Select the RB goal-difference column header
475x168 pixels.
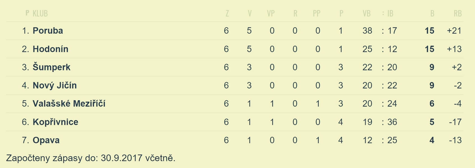coord(458,13)
